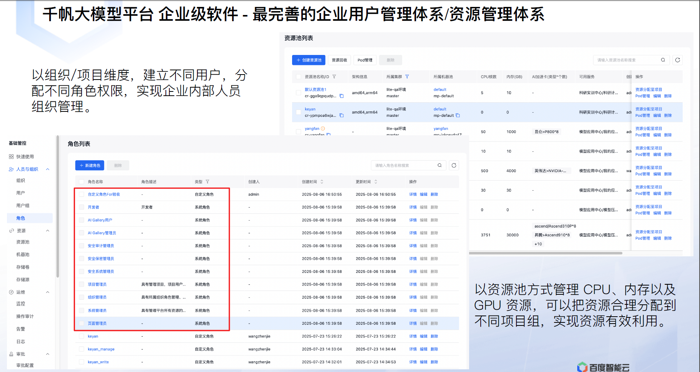Open the 类型 column filter icon
This screenshot has width=700, height=372.
[x=207, y=182]
